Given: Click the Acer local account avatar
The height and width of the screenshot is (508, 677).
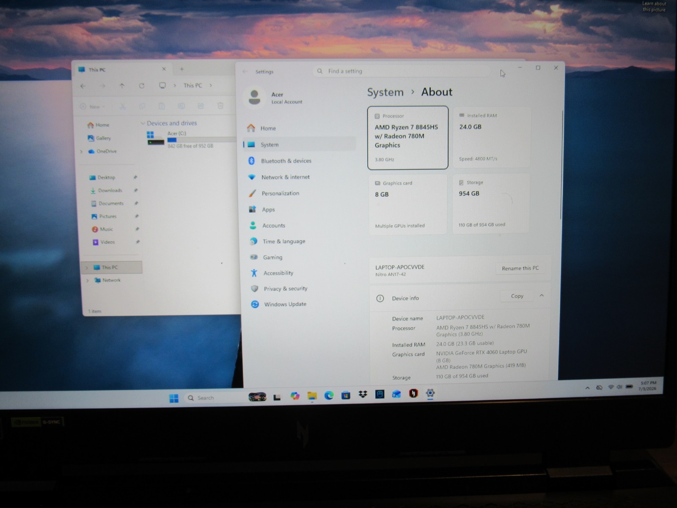Looking at the screenshot, I should (254, 97).
